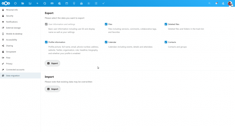
Task: Open the Contacts people icon in top bar
Action: [59, 3]
